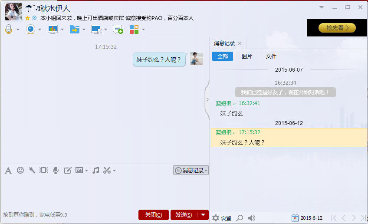Send a file with folder arrow icon

[x=74, y=30]
